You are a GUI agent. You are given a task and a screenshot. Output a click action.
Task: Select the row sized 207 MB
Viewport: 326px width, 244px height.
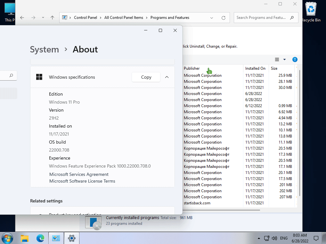(x=239, y=197)
